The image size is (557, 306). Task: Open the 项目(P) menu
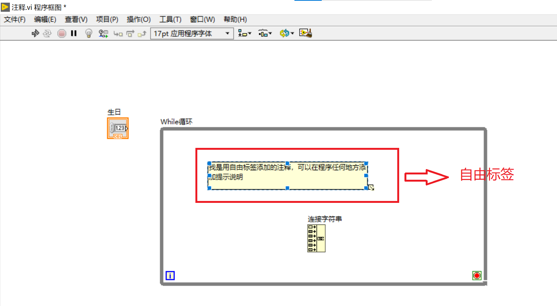(107, 19)
